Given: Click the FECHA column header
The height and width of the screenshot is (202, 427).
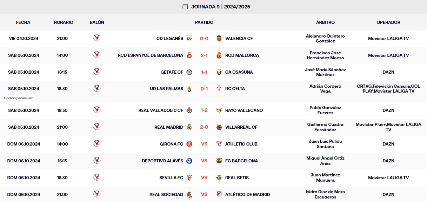Looking at the screenshot, I should click(23, 22).
